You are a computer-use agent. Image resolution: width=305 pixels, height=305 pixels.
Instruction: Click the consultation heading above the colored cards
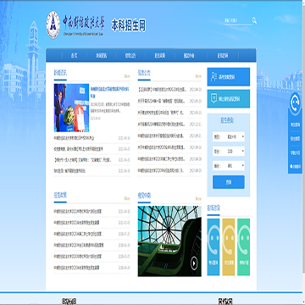point(213,208)
